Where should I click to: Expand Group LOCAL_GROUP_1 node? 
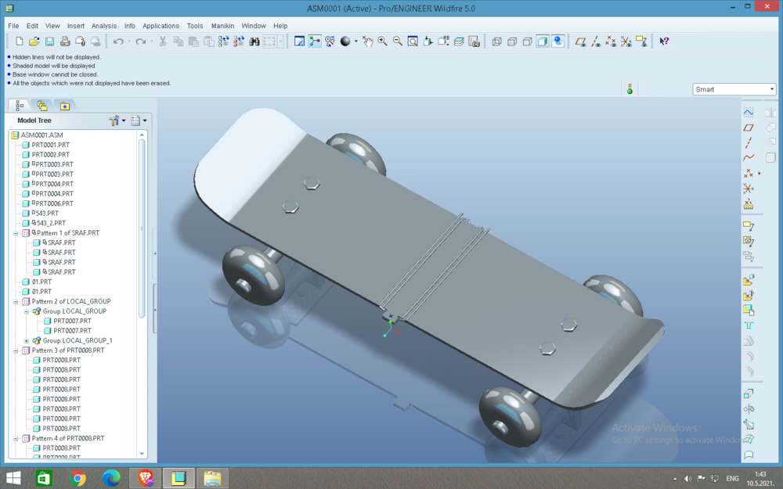[27, 341]
